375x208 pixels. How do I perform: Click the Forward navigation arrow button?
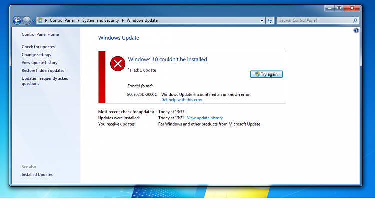point(27,21)
